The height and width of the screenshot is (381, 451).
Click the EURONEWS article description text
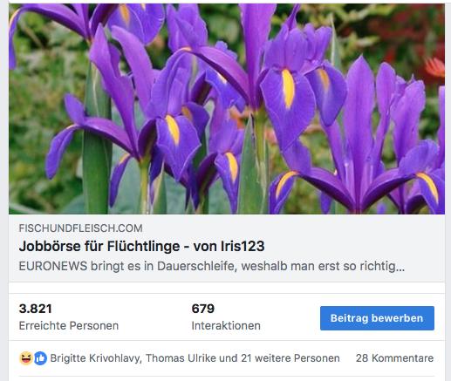tap(212, 266)
